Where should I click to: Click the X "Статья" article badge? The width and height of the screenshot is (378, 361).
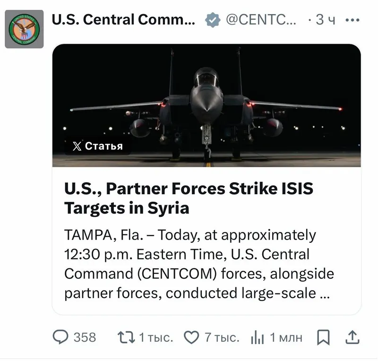pos(98,146)
